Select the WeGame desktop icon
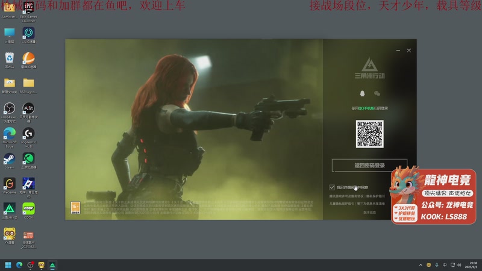This screenshot has height=271, width=482. [x=9, y=186]
